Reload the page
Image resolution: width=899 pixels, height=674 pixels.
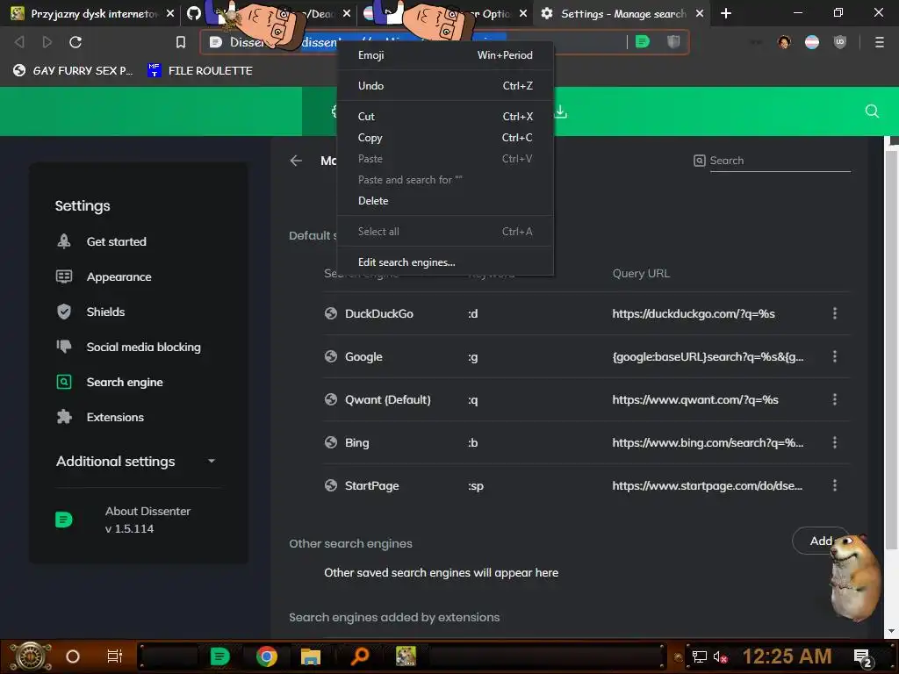[76, 42]
